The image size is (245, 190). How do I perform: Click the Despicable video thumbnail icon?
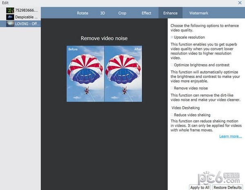[11, 17]
